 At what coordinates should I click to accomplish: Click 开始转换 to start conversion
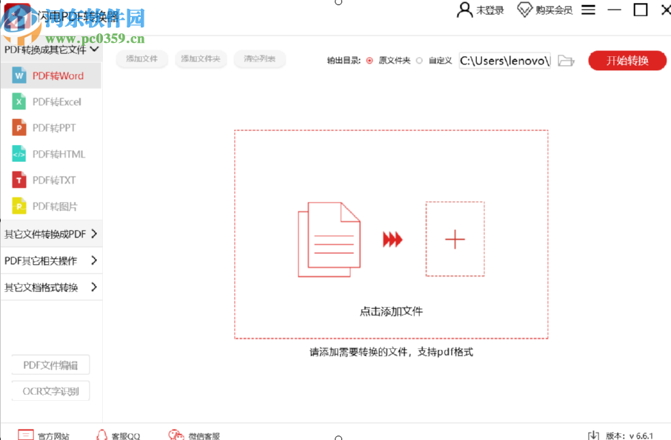pos(627,61)
